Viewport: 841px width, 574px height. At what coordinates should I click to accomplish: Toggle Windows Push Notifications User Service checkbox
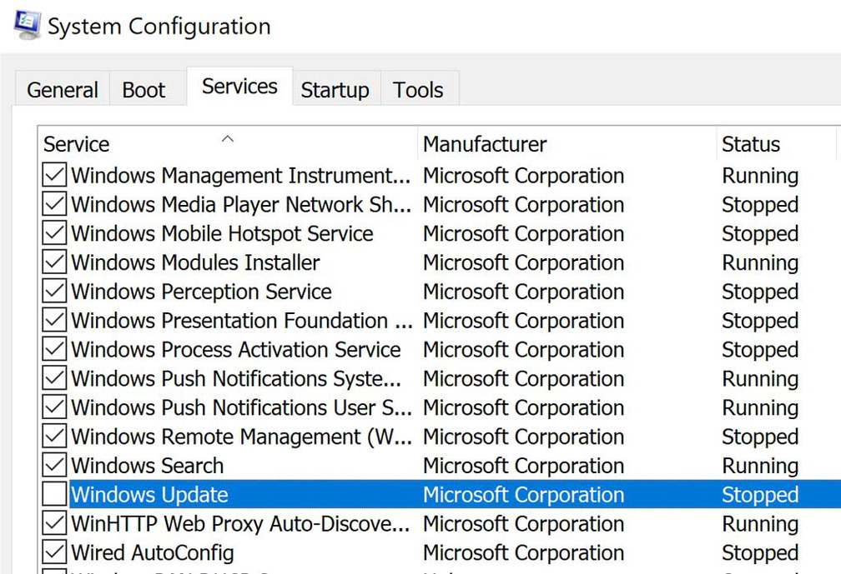point(54,407)
